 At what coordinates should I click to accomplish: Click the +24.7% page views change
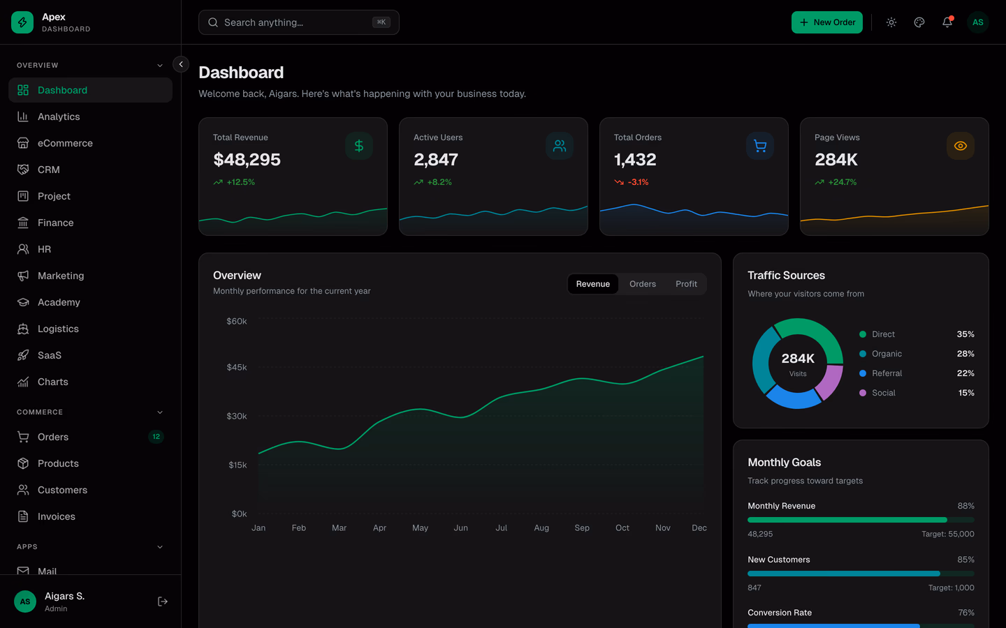(836, 182)
